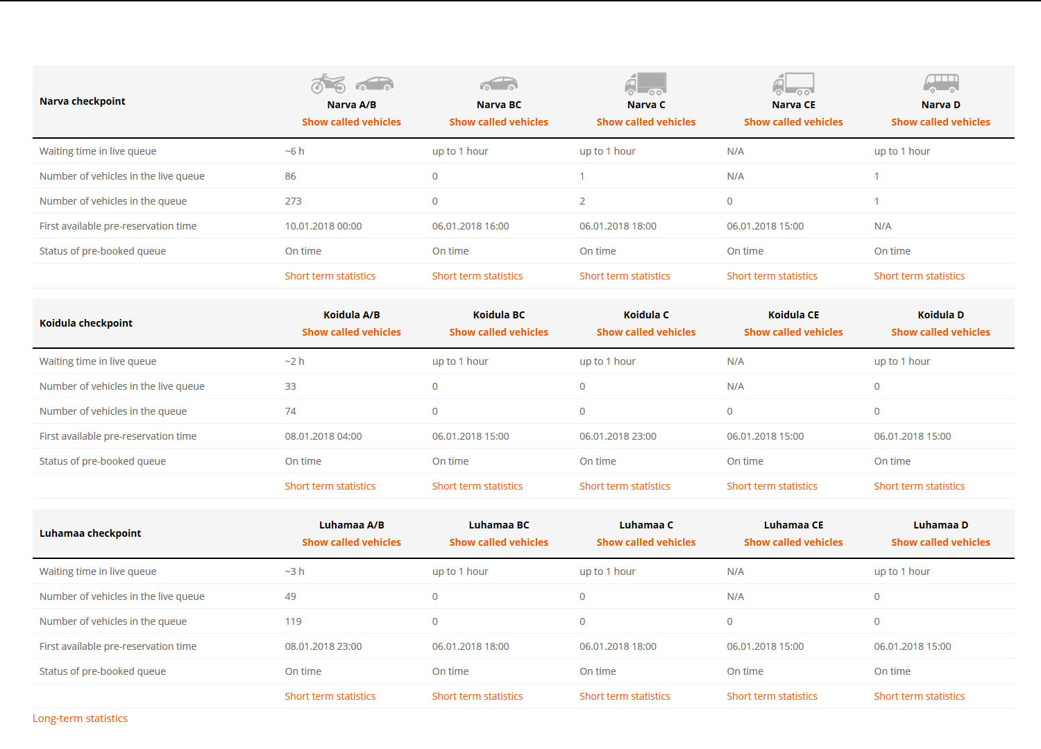The height and width of the screenshot is (749, 1041).
Task: Click the car icon above Narva A/B
Action: (375, 84)
